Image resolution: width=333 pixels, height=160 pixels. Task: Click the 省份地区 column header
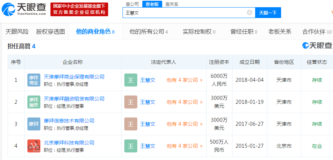(x=284, y=62)
